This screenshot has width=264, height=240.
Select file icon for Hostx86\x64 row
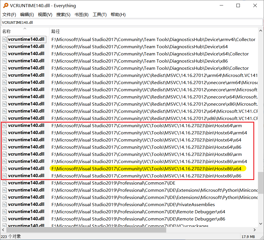coord(5,169)
